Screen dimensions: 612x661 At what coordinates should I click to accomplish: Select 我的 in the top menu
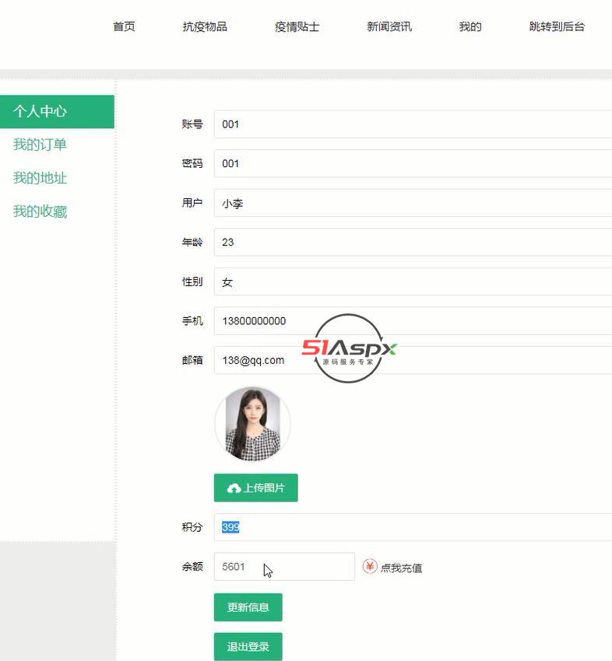point(470,26)
